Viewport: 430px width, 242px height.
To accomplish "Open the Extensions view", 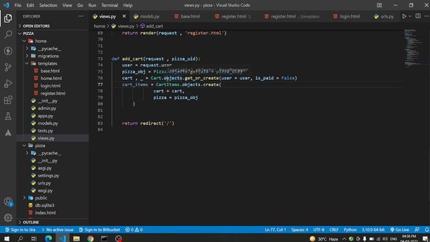I will coord(8,100).
